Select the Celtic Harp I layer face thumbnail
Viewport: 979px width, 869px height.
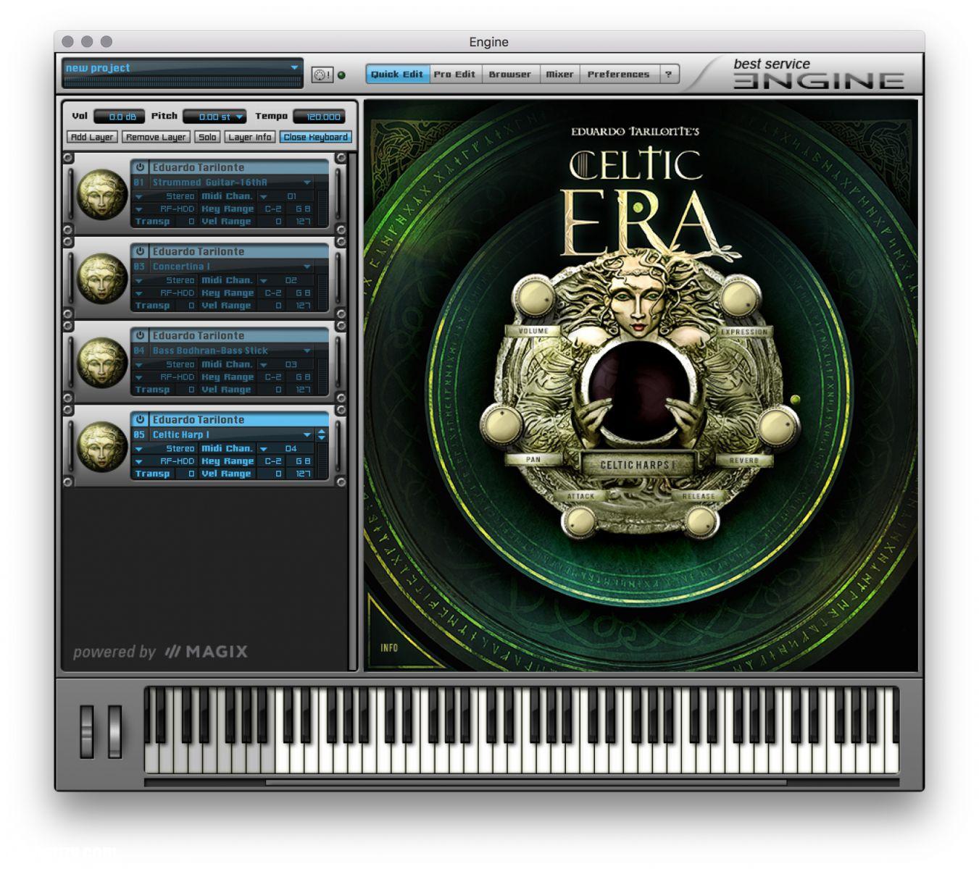101,446
